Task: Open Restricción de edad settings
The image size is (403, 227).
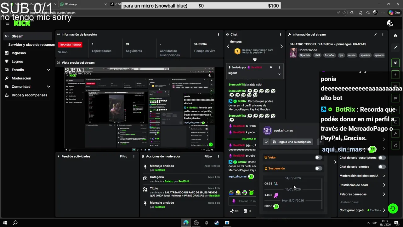Action: tap(384, 185)
